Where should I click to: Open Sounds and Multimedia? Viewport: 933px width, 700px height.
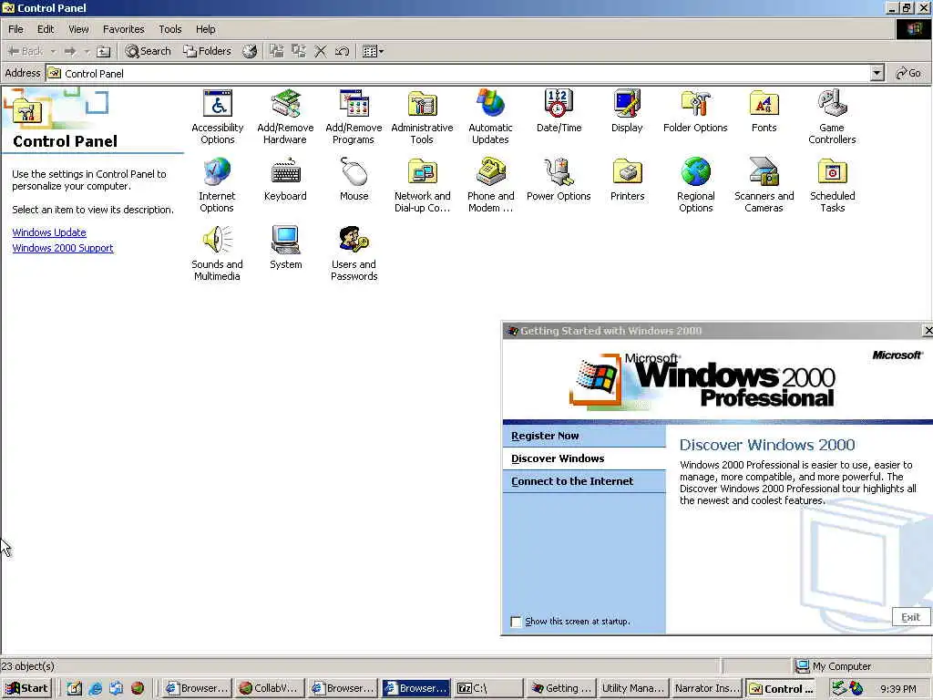[x=217, y=253]
